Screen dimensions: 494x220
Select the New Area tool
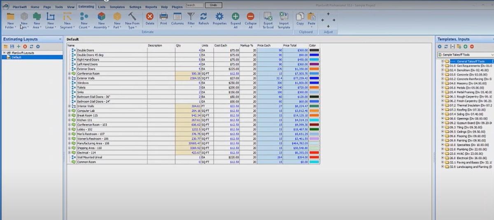pos(37,16)
